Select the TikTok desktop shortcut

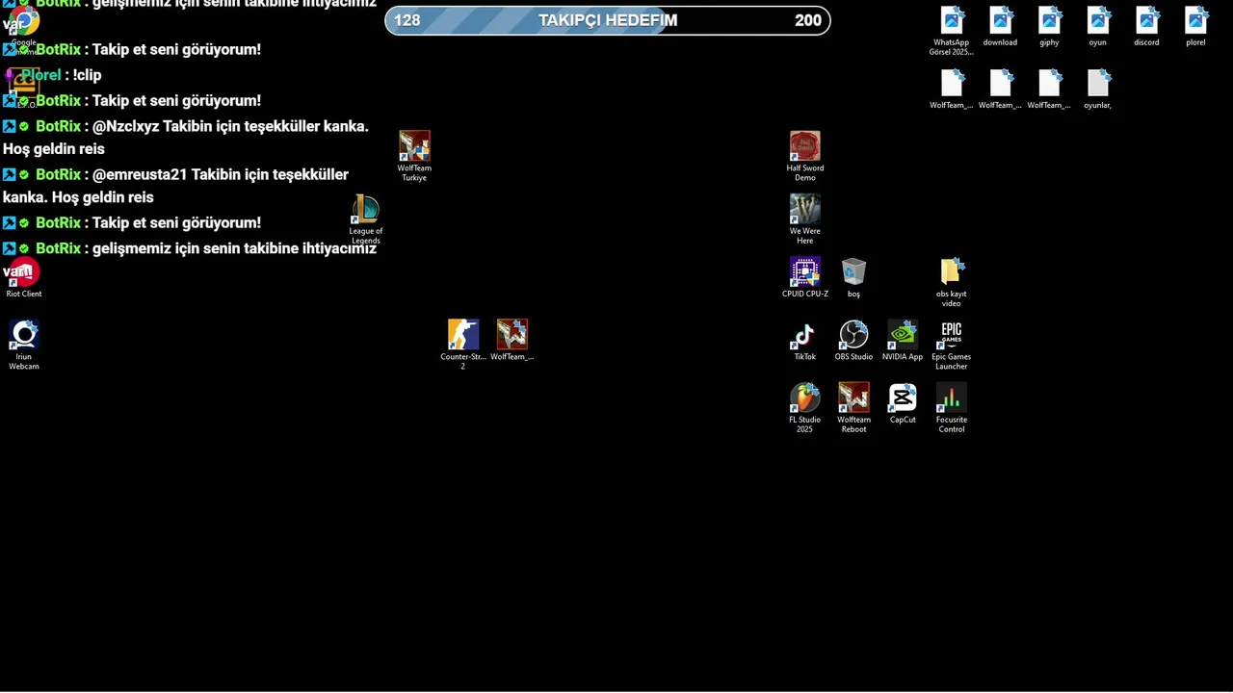click(805, 341)
